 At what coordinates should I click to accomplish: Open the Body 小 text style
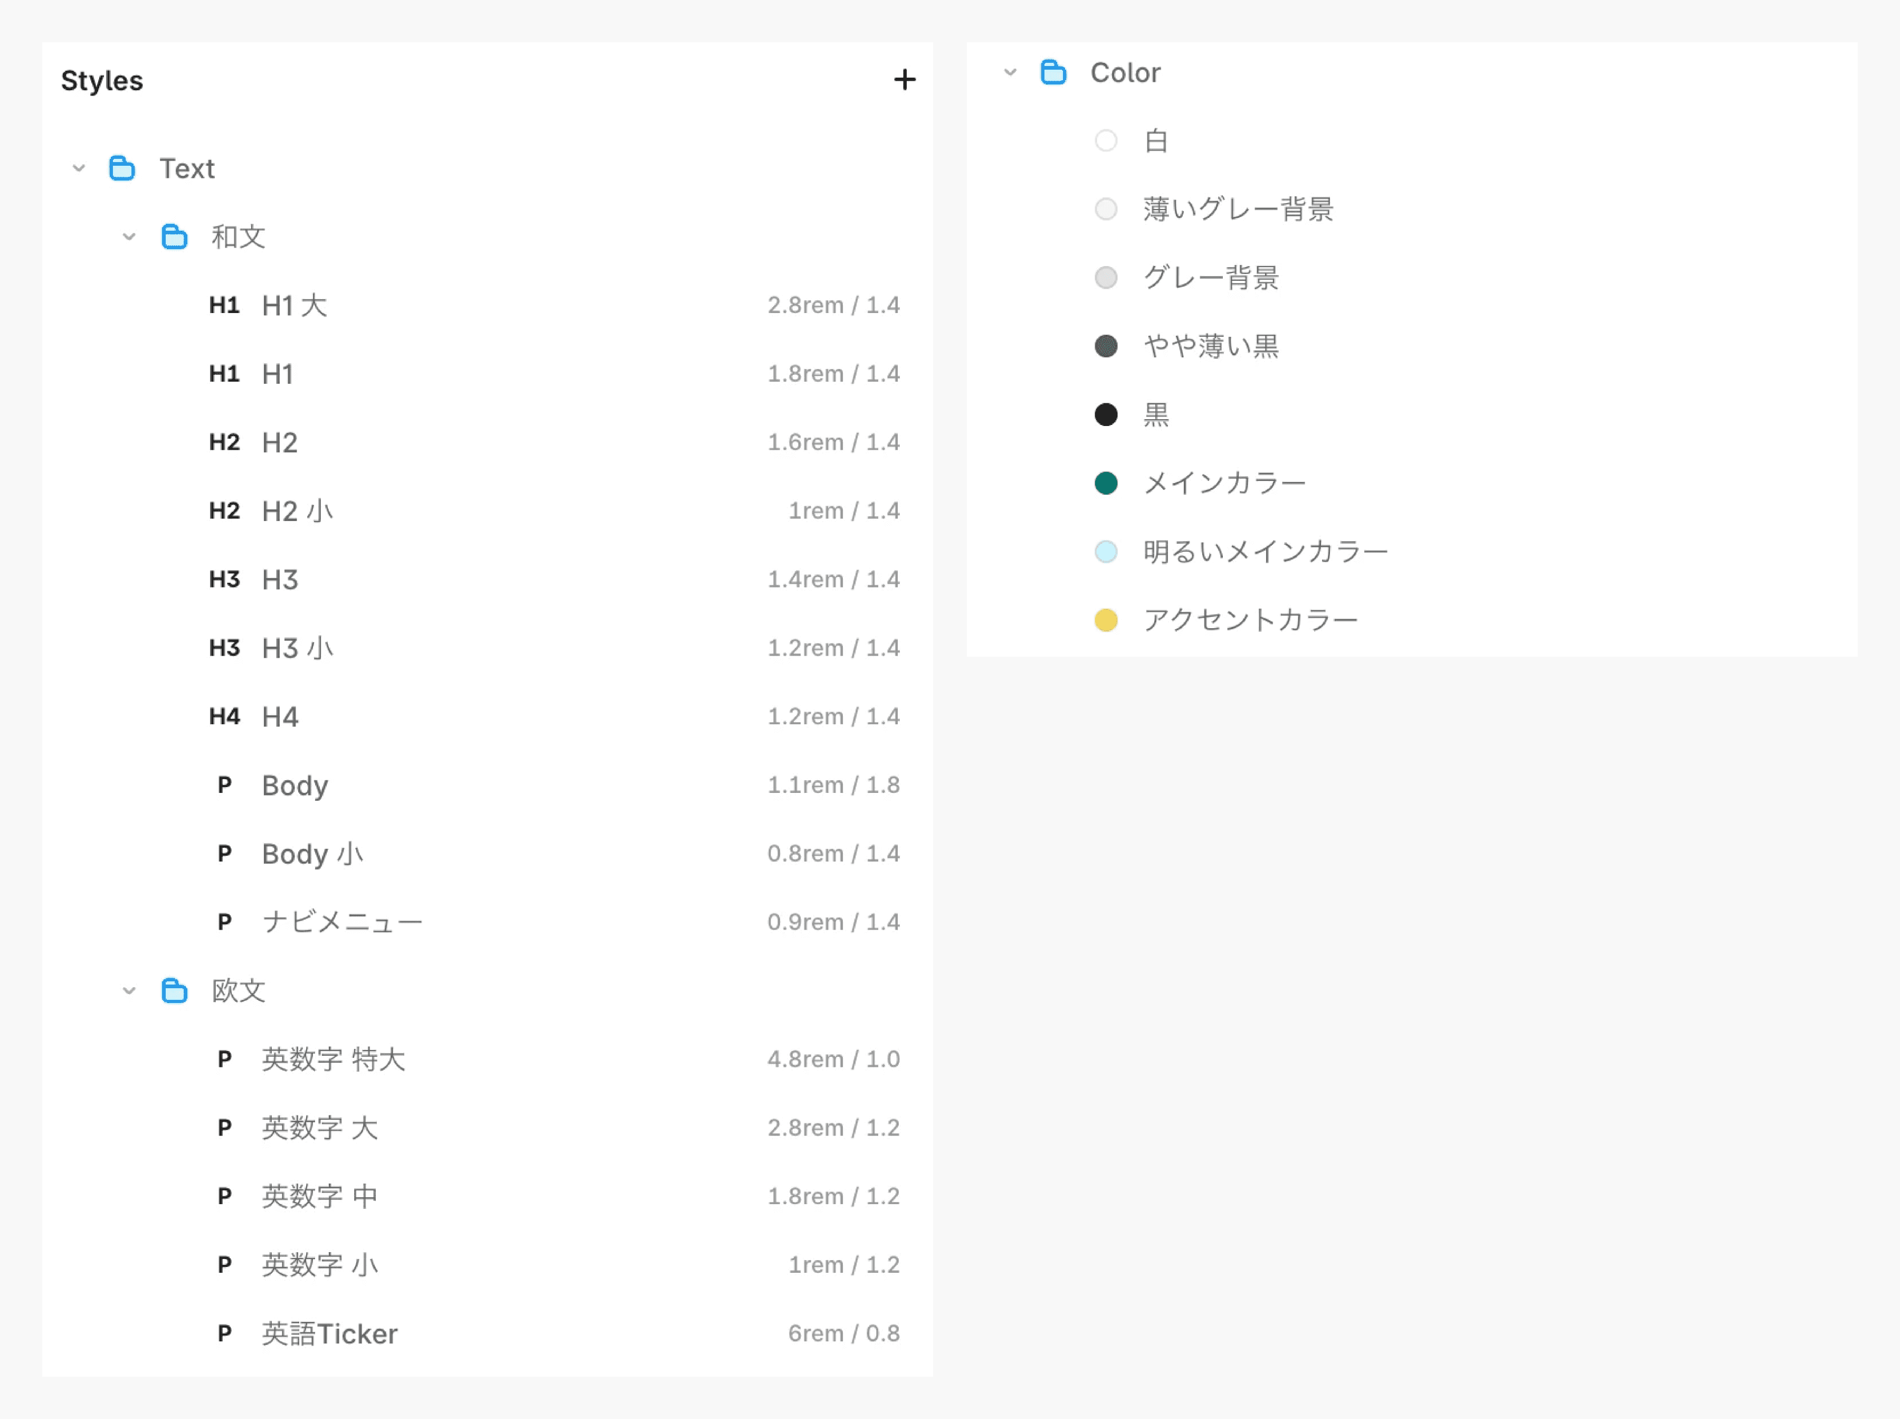[x=312, y=854]
